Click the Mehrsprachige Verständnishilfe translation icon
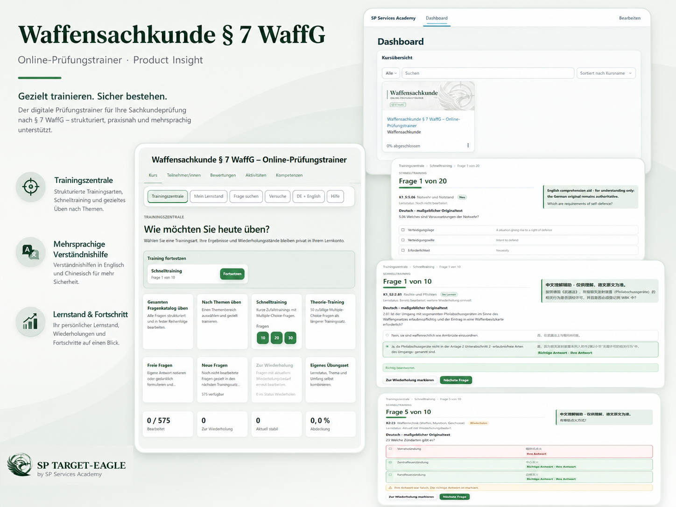676x507 pixels. click(x=31, y=252)
